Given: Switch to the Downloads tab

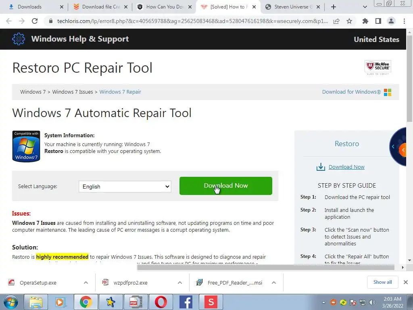Looking at the screenshot, I should point(29,7).
